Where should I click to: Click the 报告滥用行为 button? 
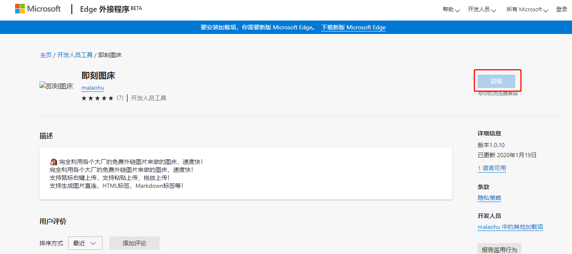tap(499, 249)
